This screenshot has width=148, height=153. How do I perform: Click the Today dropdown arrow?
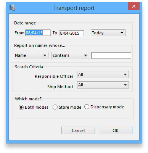click(122, 33)
